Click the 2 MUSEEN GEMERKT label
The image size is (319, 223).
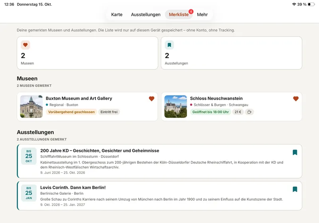[34, 86]
